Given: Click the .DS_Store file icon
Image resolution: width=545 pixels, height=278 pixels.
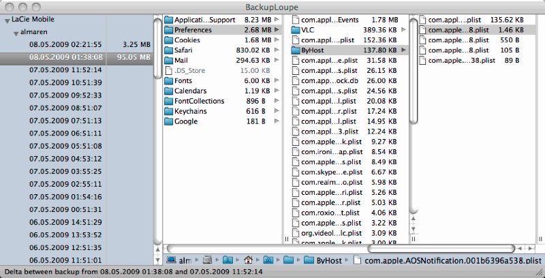Looking at the screenshot, I should [168, 71].
